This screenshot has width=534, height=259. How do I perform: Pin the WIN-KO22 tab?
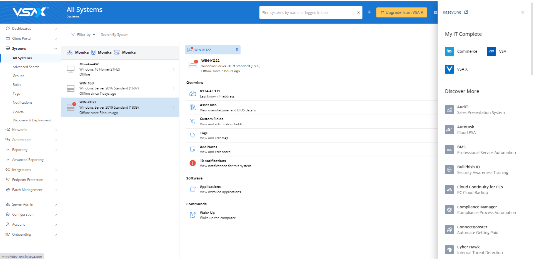pyautogui.click(x=237, y=50)
